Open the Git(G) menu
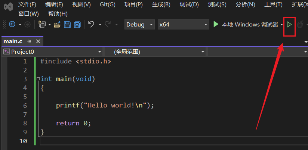Screen dimensions: 308x150 pyautogui.click(x=107, y=4)
